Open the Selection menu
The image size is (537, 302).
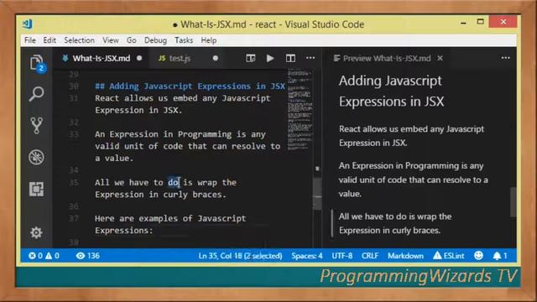pyautogui.click(x=79, y=40)
